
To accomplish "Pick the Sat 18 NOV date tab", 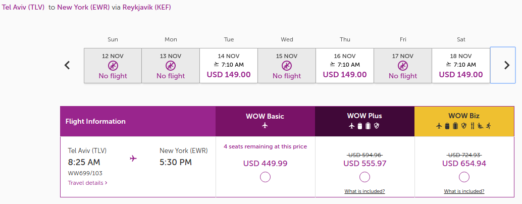I will (x=461, y=66).
